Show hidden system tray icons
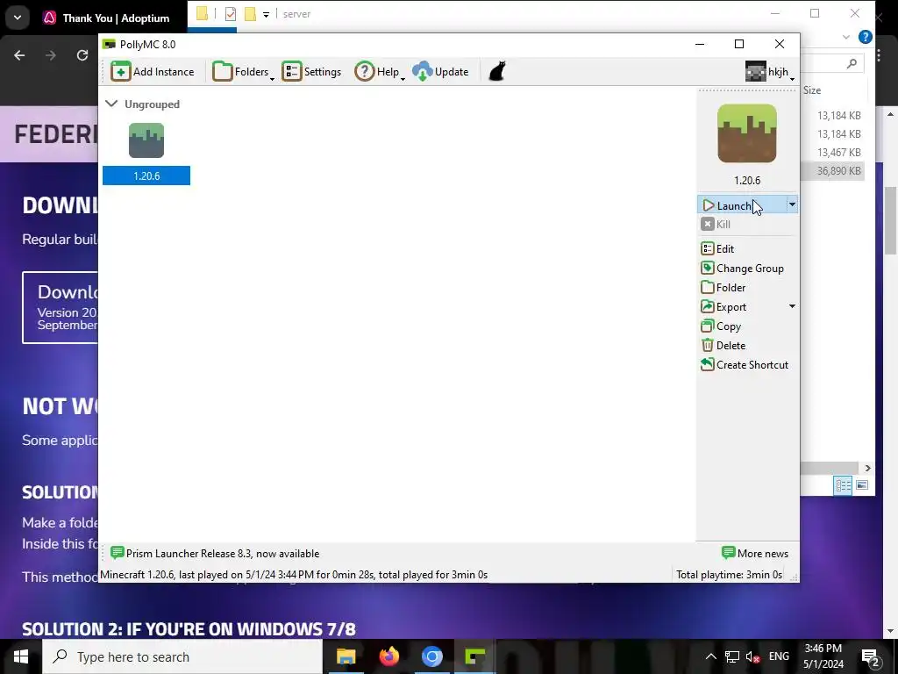This screenshot has width=898, height=674. [x=710, y=656]
